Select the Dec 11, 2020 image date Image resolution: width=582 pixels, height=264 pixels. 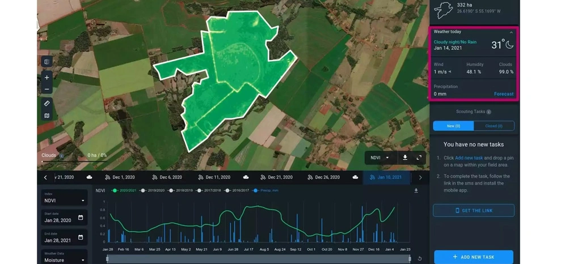tap(214, 177)
